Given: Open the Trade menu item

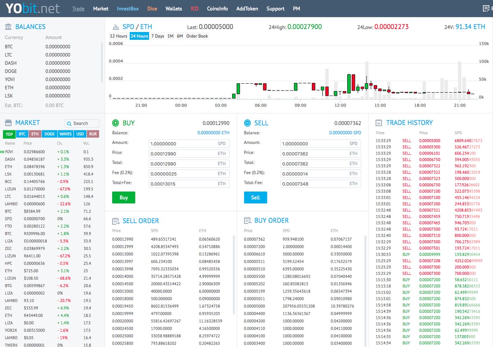Looking at the screenshot, I should pos(78,8).
